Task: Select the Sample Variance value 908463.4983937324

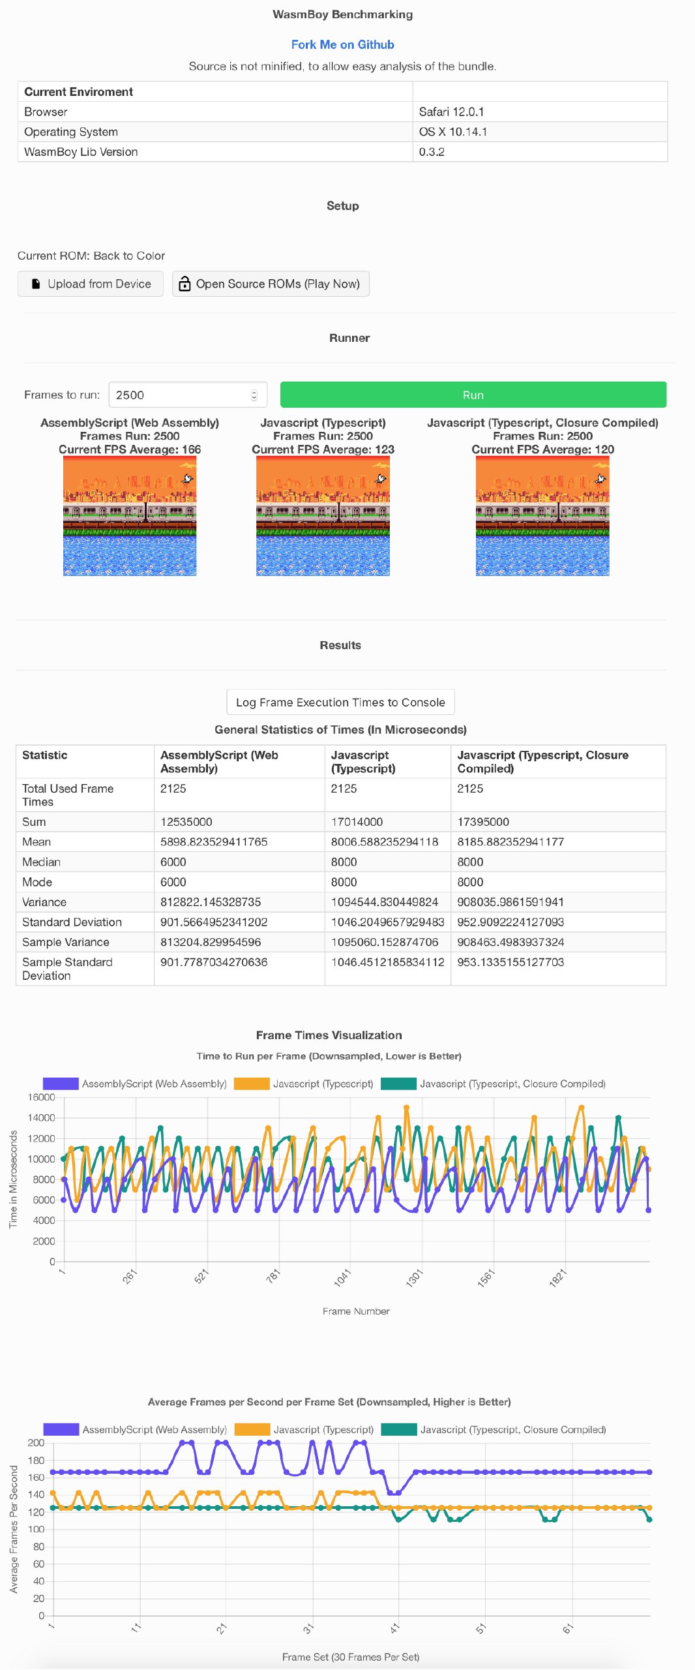Action: pos(510,942)
